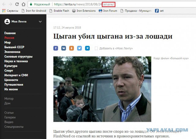Open the Интернет и СМИ section
The width and height of the screenshot is (196, 139).
click(16, 75)
